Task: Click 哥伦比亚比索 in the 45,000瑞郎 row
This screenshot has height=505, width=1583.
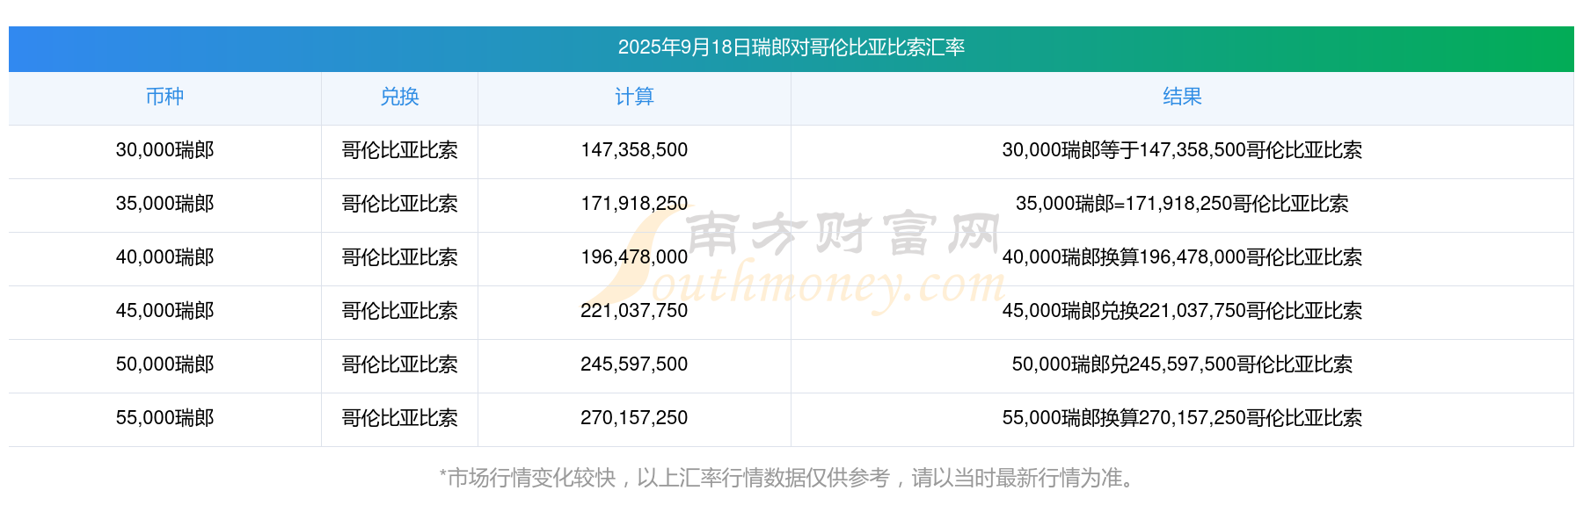Action: tap(399, 311)
